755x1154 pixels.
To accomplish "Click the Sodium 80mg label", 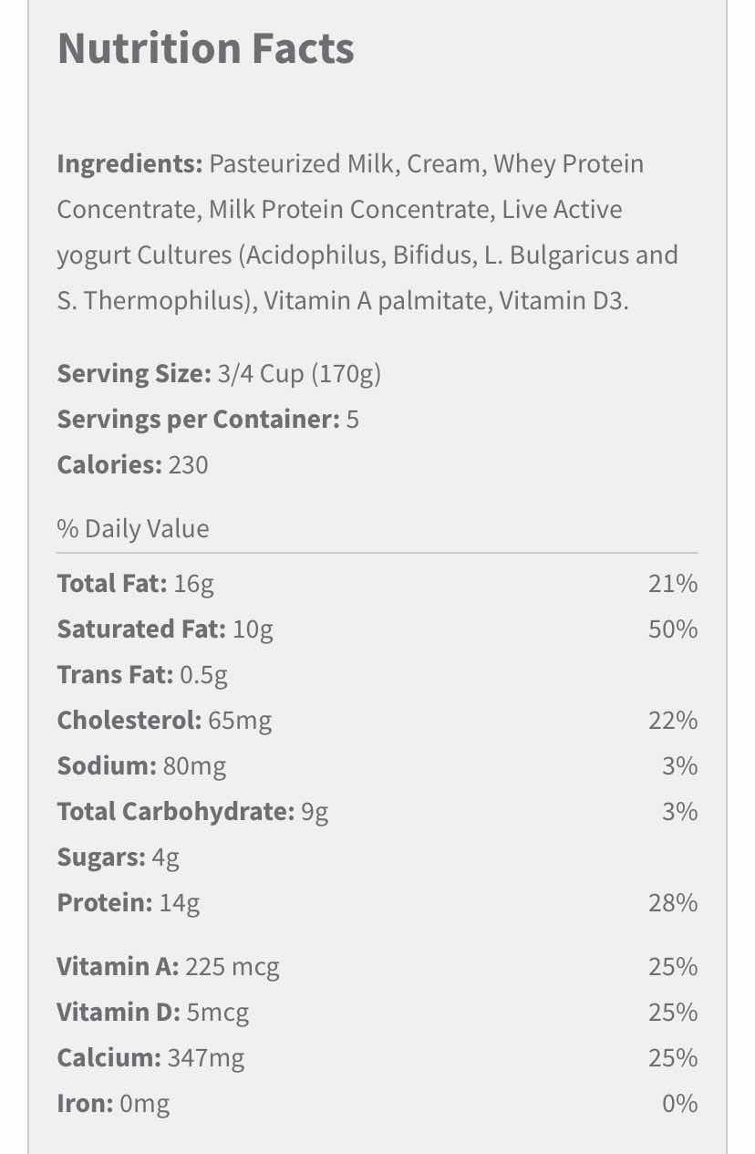I will tap(141, 766).
